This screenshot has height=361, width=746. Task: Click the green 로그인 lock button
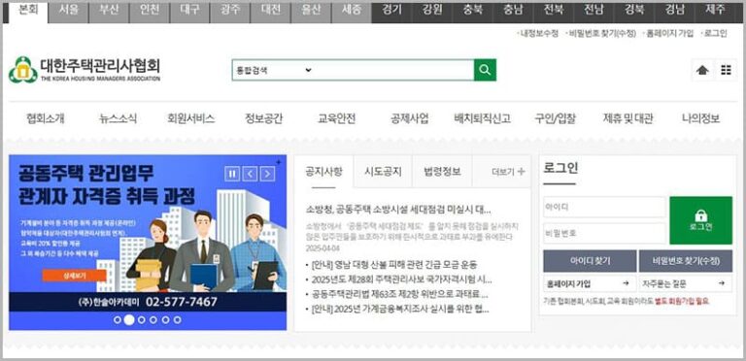(700, 220)
